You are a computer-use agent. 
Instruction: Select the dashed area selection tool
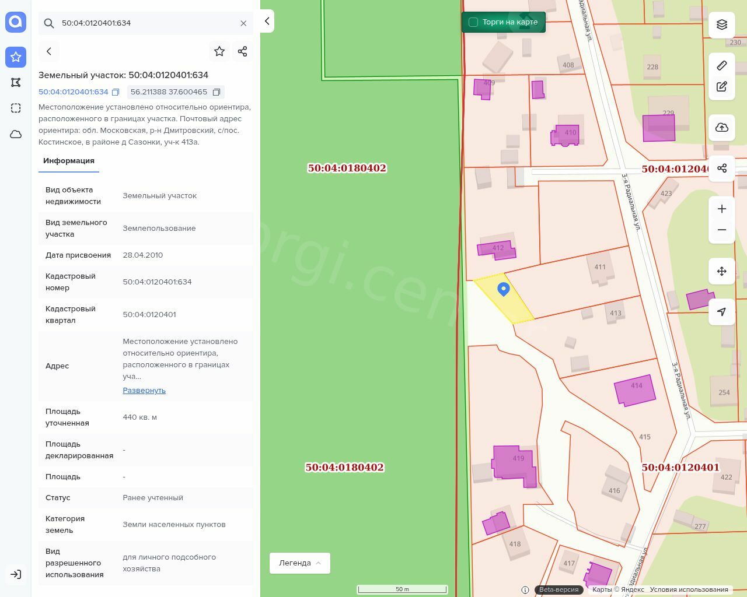[16, 108]
